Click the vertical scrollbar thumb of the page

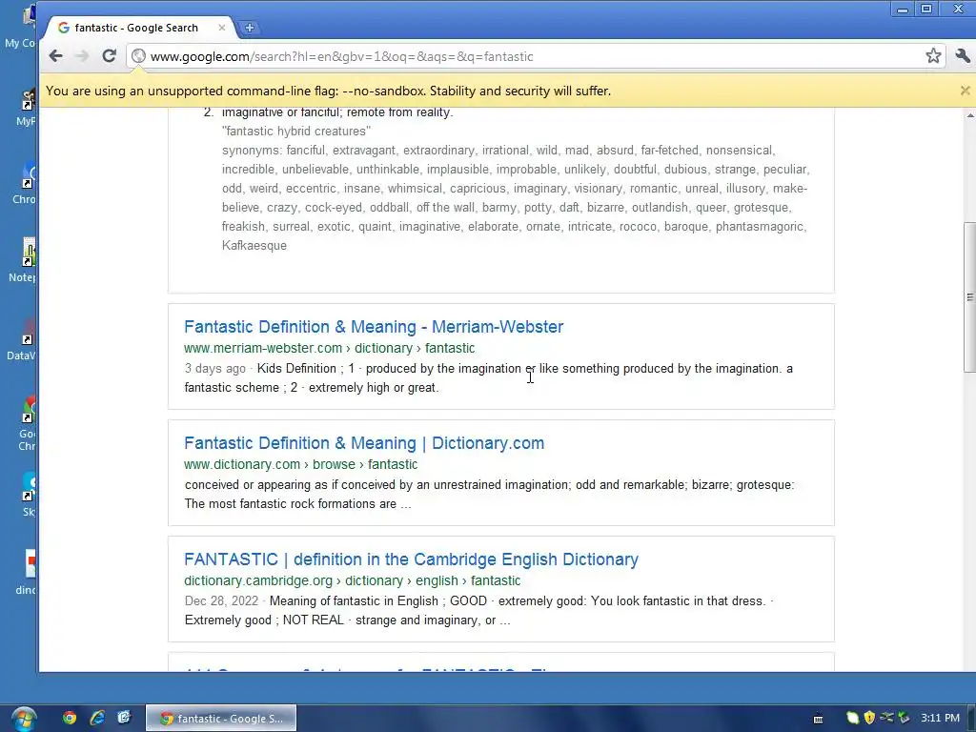[969, 297]
